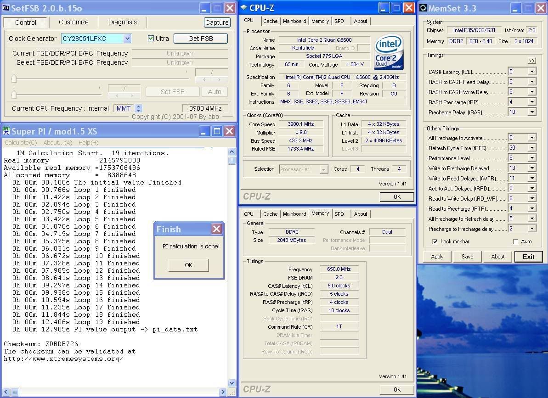
Task: Open the Precharge Delay (tRAS) dropdown
Action: click(x=532, y=112)
